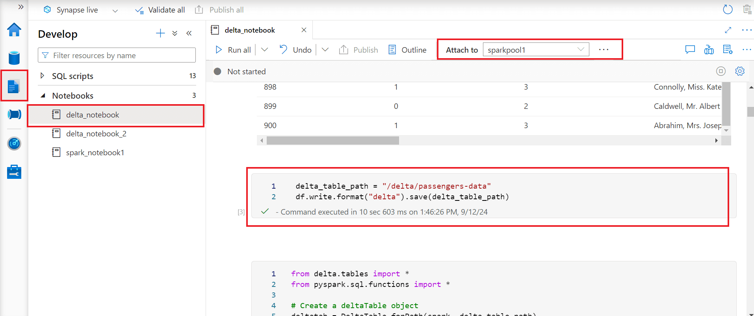
Task: Open the Data hub icon
Action: [x=14, y=58]
